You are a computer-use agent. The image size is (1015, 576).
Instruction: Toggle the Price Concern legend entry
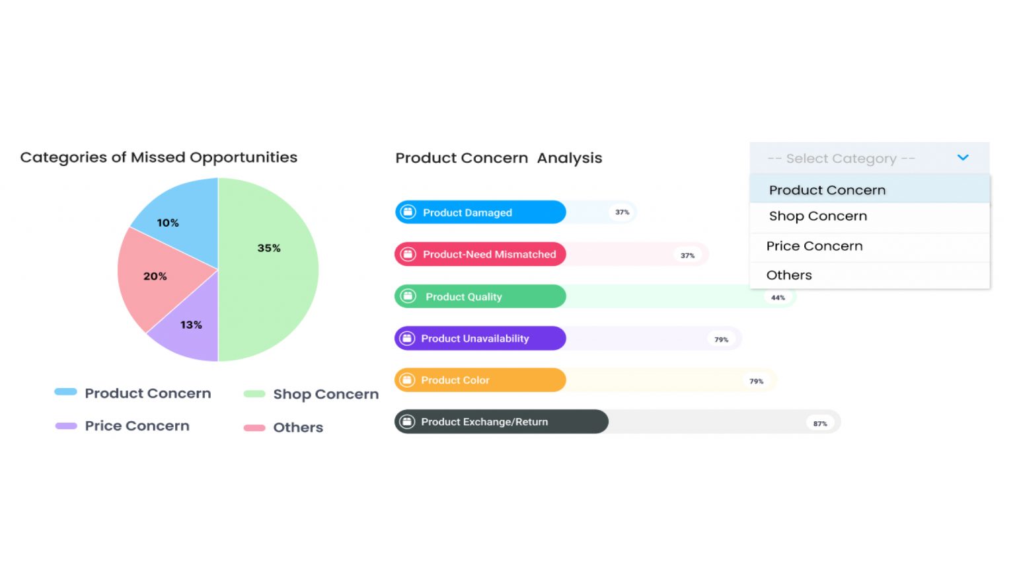[x=122, y=426]
